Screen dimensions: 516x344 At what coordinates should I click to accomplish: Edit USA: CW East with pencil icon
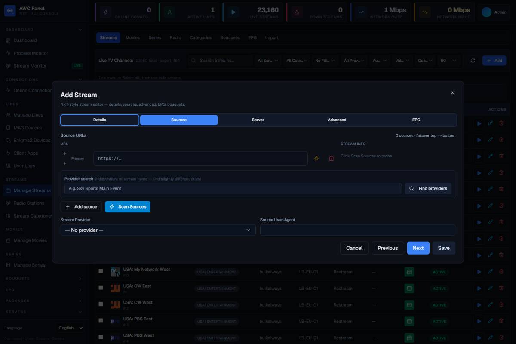pos(491,289)
